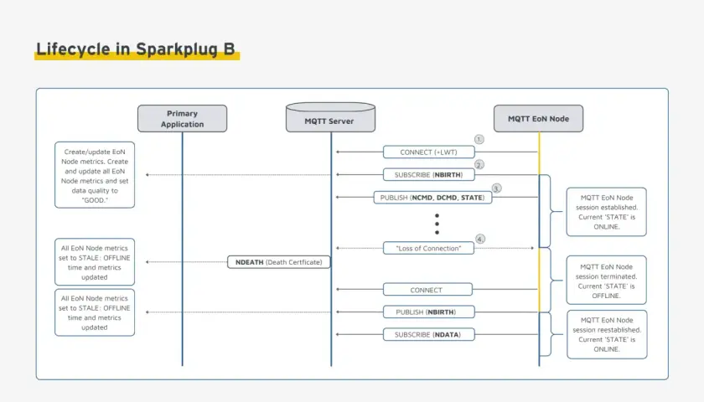Select the 'session terminated' OFFLINE note
This screenshot has height=402, width=704.
click(x=607, y=280)
